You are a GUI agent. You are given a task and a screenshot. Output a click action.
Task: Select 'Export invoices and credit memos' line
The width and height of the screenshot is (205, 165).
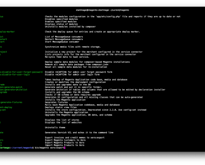(75, 138)
